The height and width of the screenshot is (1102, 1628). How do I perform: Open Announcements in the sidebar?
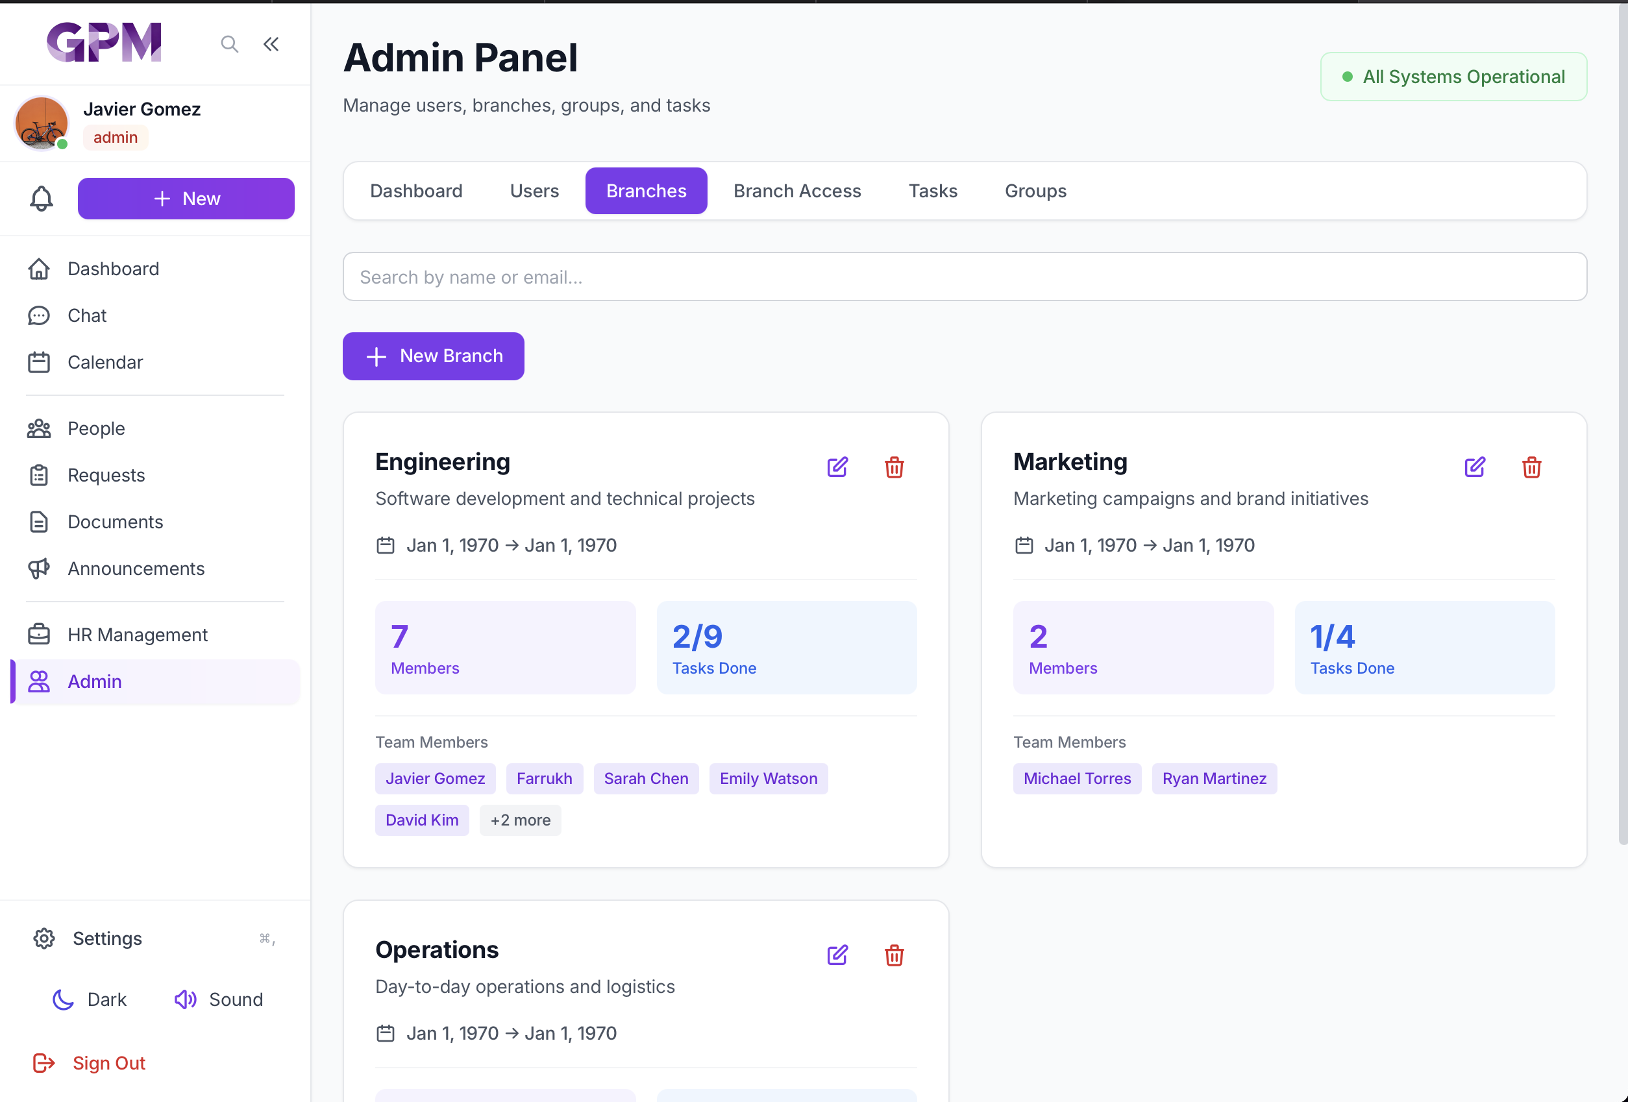156,568
